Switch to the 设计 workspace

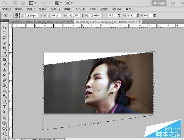point(172,3)
